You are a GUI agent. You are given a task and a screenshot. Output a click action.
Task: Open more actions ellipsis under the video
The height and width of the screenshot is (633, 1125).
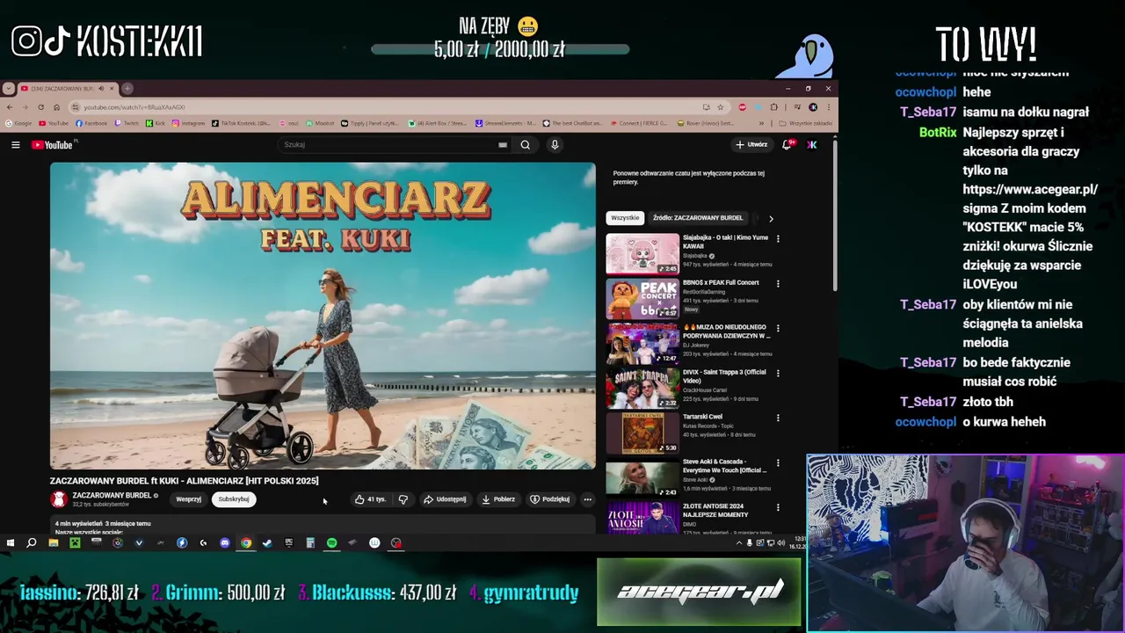pyautogui.click(x=587, y=499)
